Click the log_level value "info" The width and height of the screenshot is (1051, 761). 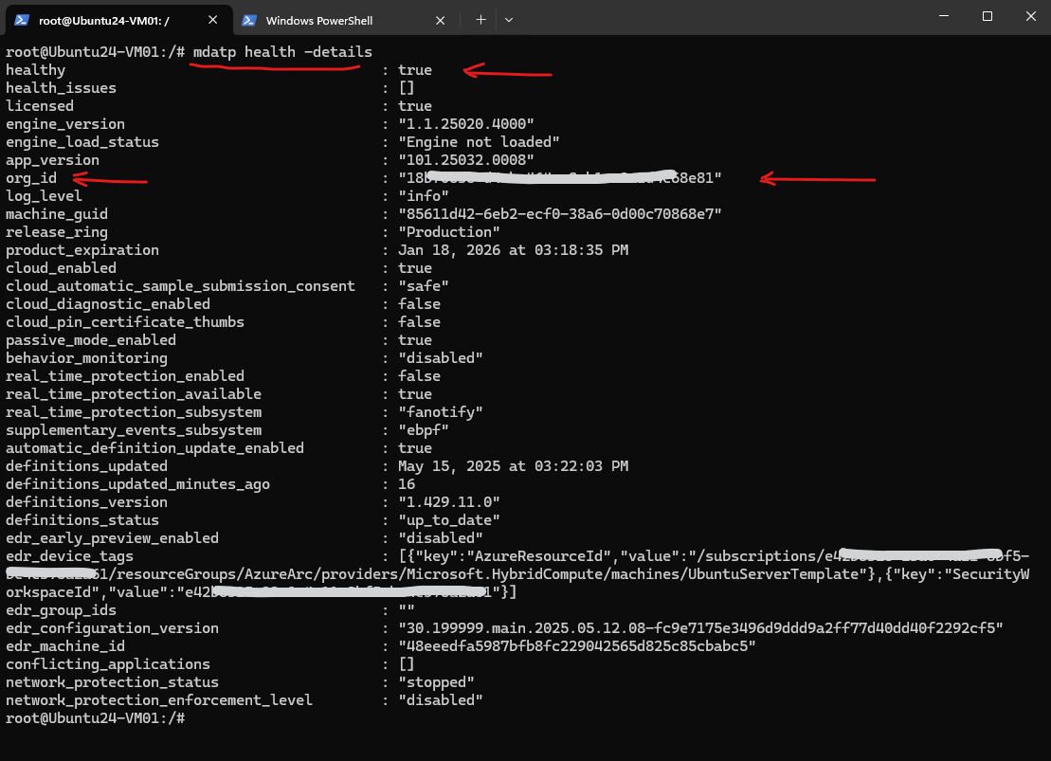[423, 196]
